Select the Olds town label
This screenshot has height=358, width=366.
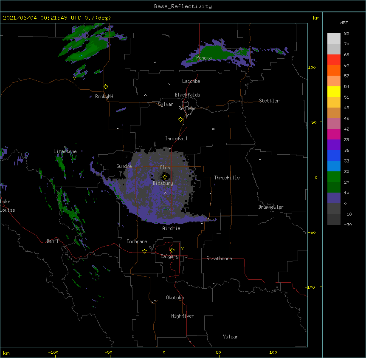pyautogui.click(x=165, y=168)
